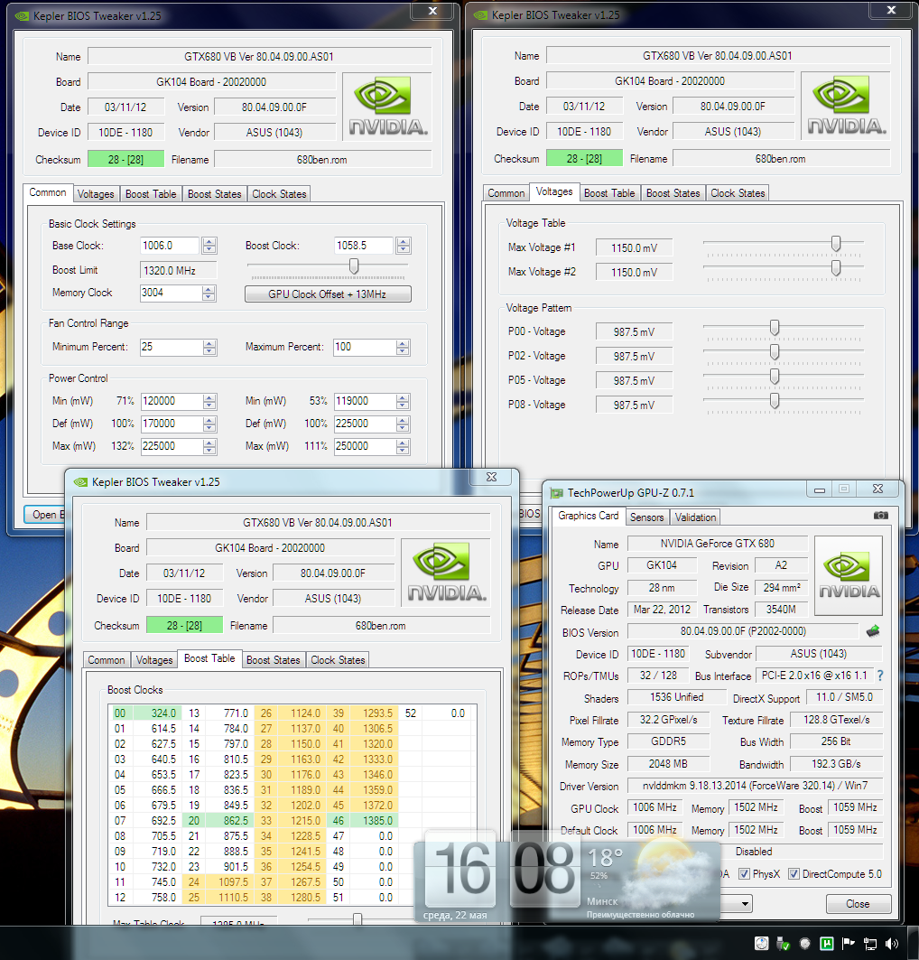Open the GPU selector dropdown in GPU-Z
The height and width of the screenshot is (960, 919).
pyautogui.click(x=744, y=904)
